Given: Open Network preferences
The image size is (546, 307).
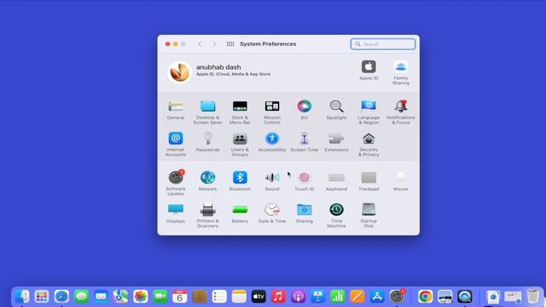Looking at the screenshot, I should (207, 181).
